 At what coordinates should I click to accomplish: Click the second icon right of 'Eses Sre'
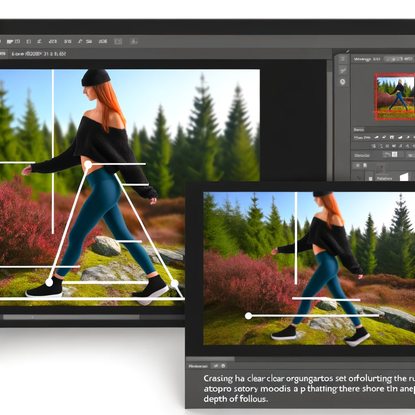pyautogui.click(x=384, y=137)
